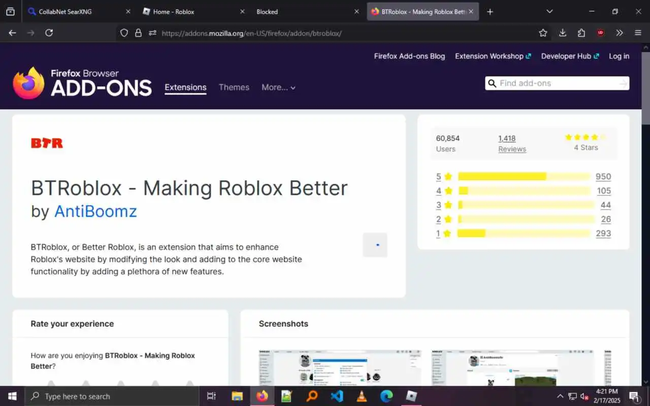650x406 pixels.
Task: Open the Extensions puzzle icon
Action: coord(581,33)
